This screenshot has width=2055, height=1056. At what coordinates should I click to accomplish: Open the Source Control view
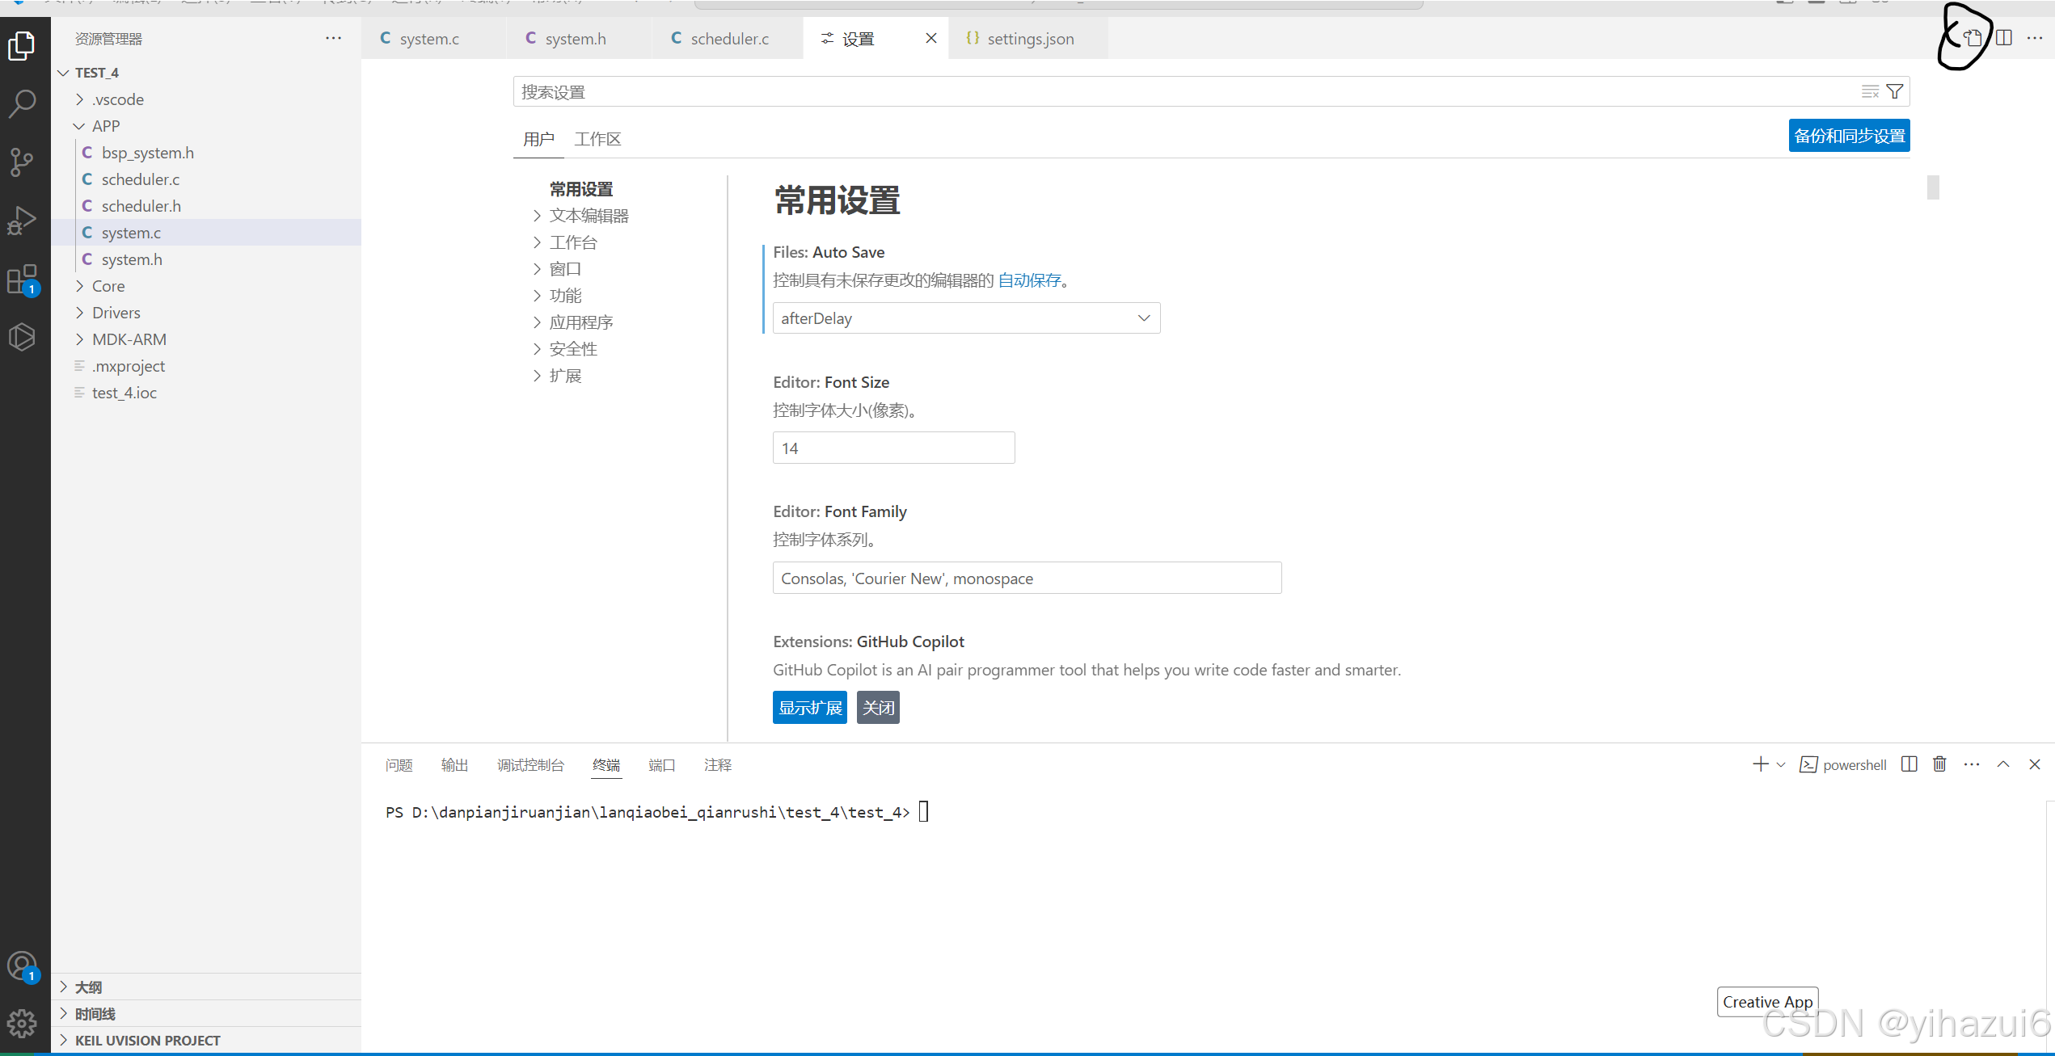[x=22, y=162]
